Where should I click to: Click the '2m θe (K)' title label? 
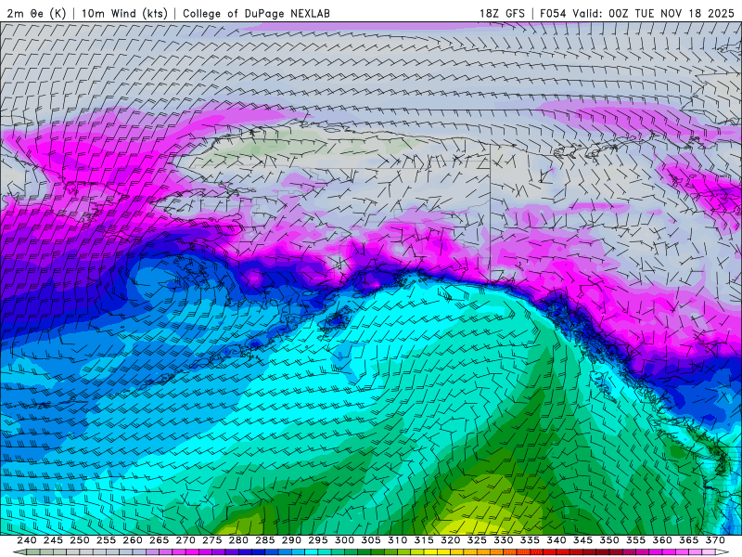click(36, 13)
